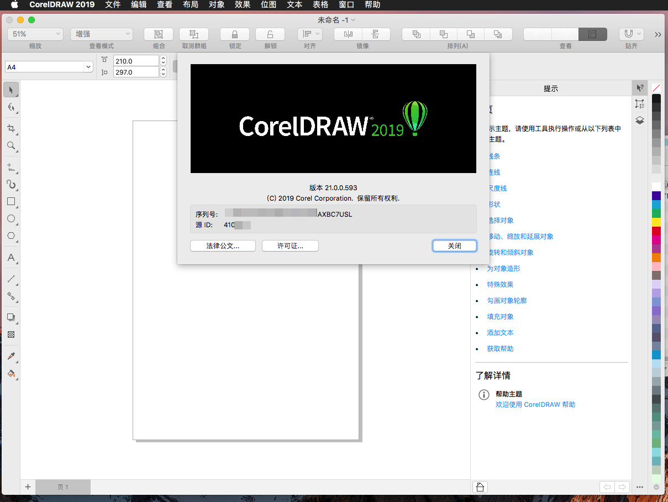The width and height of the screenshot is (668, 502).
Task: Select the Polygon tool
Action: [x=10, y=236]
